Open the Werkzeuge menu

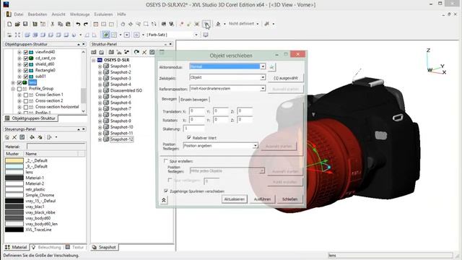(79, 14)
